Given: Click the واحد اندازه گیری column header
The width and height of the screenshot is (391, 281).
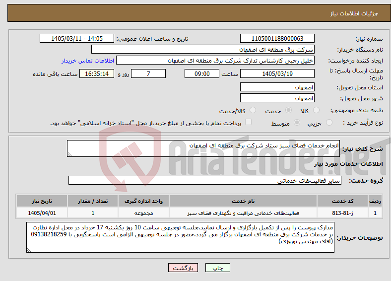Looking at the screenshot, I should pos(143,201).
